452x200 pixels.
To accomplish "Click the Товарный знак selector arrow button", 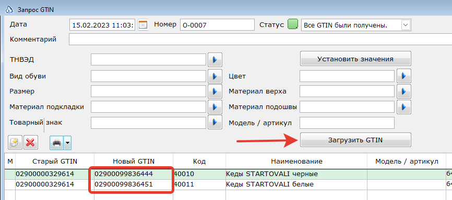I will (x=215, y=122).
